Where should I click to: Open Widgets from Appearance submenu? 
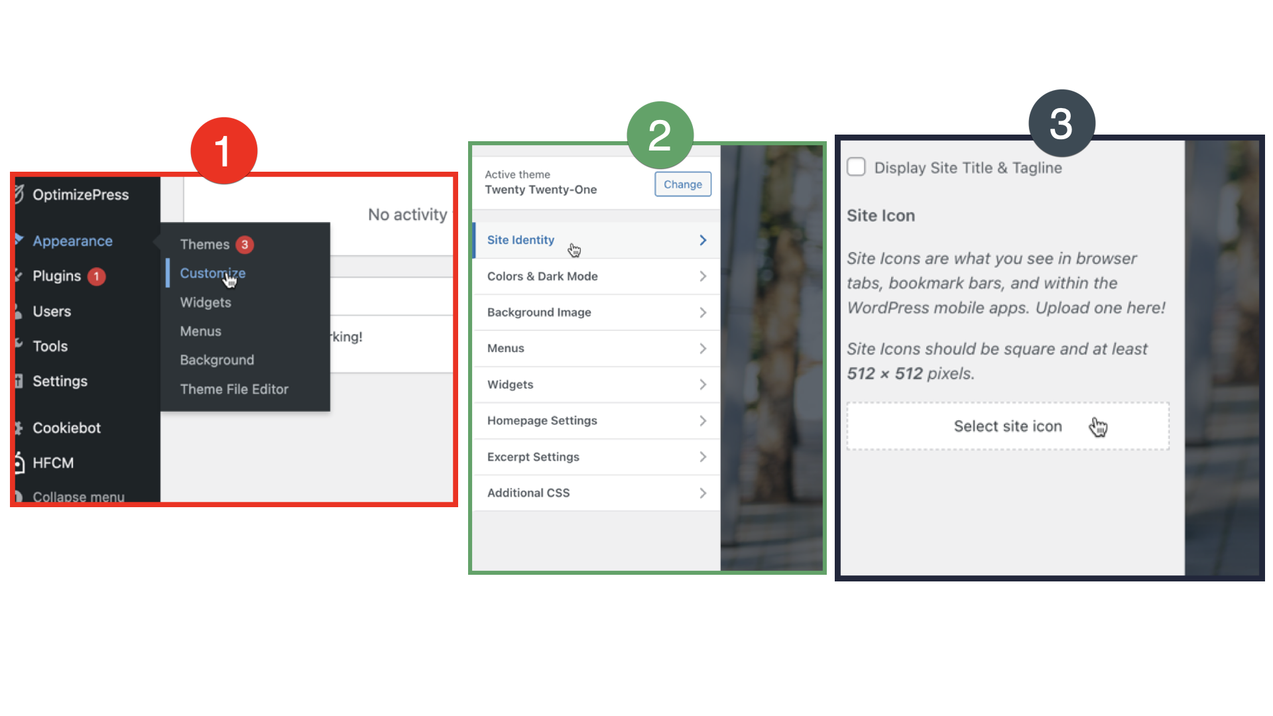coord(206,302)
